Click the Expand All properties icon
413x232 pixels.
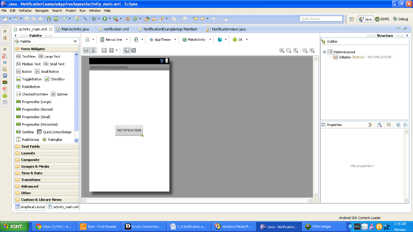tap(398, 125)
